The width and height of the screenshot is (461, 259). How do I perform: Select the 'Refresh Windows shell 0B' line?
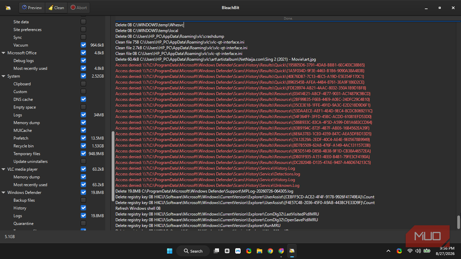click(x=138, y=208)
